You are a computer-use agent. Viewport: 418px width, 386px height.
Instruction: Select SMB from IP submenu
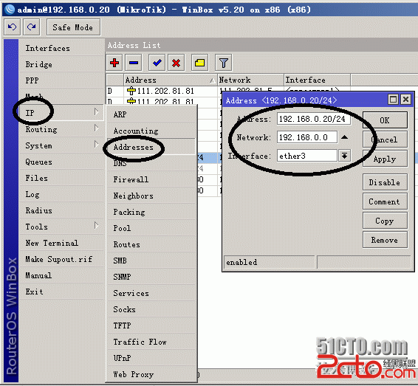(x=151, y=261)
